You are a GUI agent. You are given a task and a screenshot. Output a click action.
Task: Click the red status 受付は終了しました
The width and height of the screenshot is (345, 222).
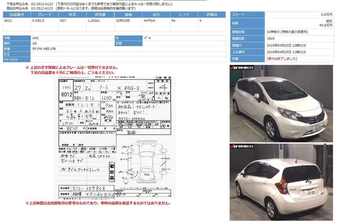282,59
